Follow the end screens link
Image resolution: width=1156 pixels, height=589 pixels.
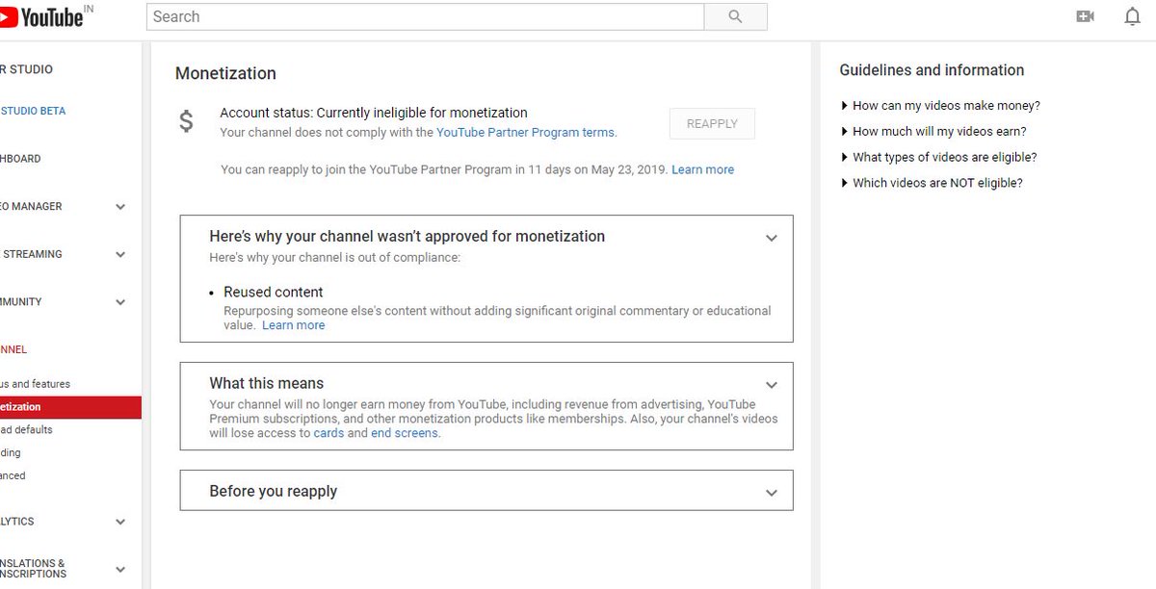[405, 433]
